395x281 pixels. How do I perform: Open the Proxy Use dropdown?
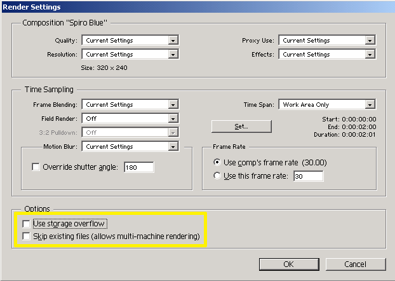point(326,40)
